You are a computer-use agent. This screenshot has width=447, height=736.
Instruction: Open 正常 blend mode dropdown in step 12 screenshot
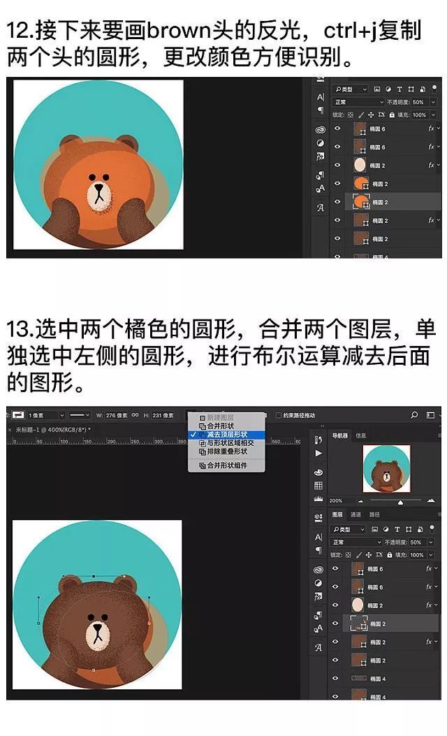359,102
